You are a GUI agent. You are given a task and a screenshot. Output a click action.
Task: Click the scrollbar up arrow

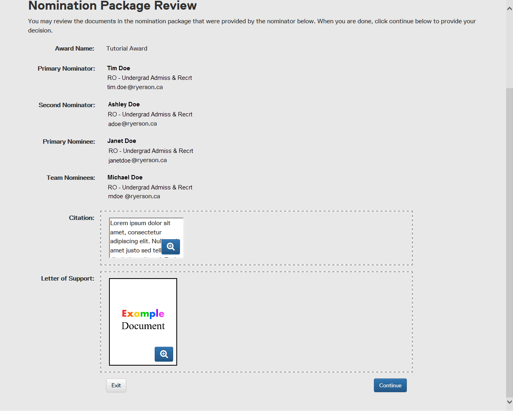pyautogui.click(x=509, y=8)
